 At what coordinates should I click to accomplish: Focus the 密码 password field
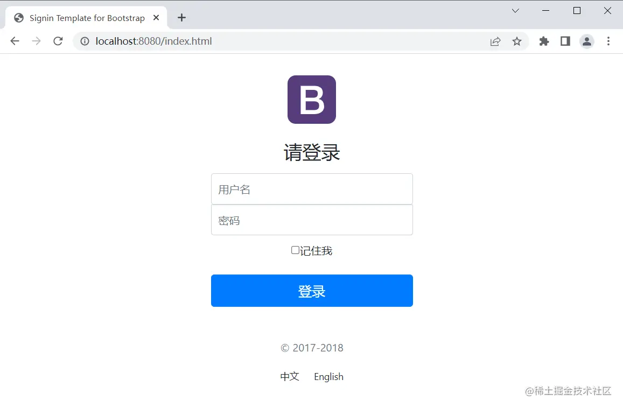[312, 220]
